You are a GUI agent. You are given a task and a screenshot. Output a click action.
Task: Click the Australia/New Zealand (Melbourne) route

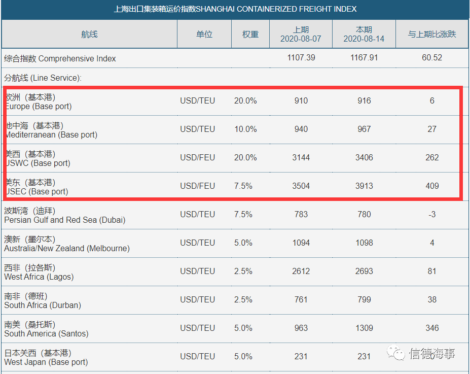(66, 244)
